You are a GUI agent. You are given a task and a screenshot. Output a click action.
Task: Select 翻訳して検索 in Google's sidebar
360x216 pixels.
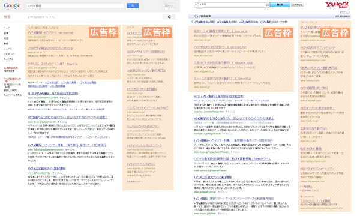(10, 91)
